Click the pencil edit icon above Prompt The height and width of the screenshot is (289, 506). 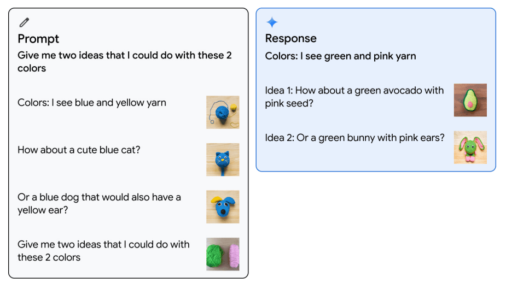tap(24, 22)
